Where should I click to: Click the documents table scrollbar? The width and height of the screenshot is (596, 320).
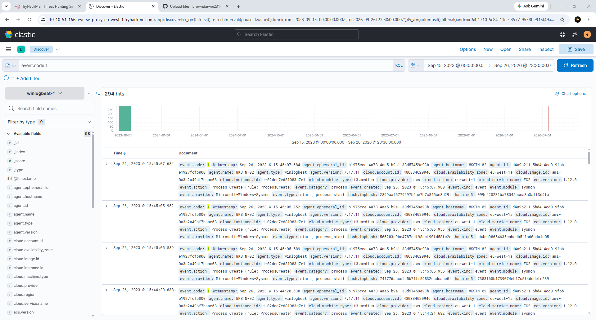[589, 158]
